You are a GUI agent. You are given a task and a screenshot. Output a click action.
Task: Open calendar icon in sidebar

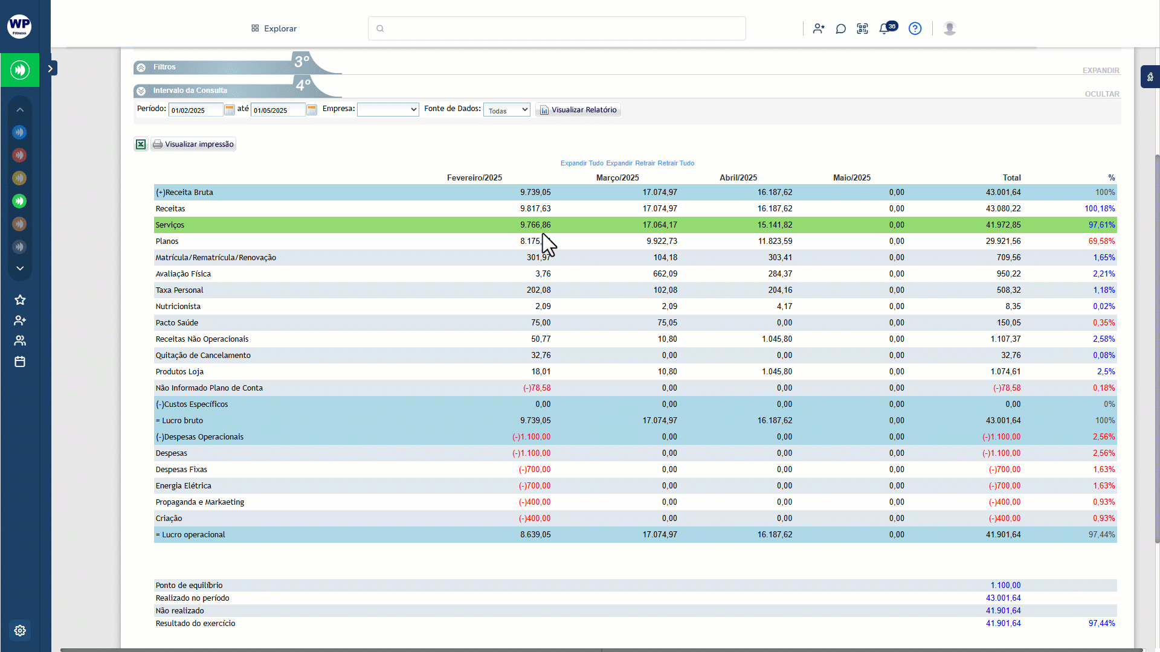tap(20, 362)
